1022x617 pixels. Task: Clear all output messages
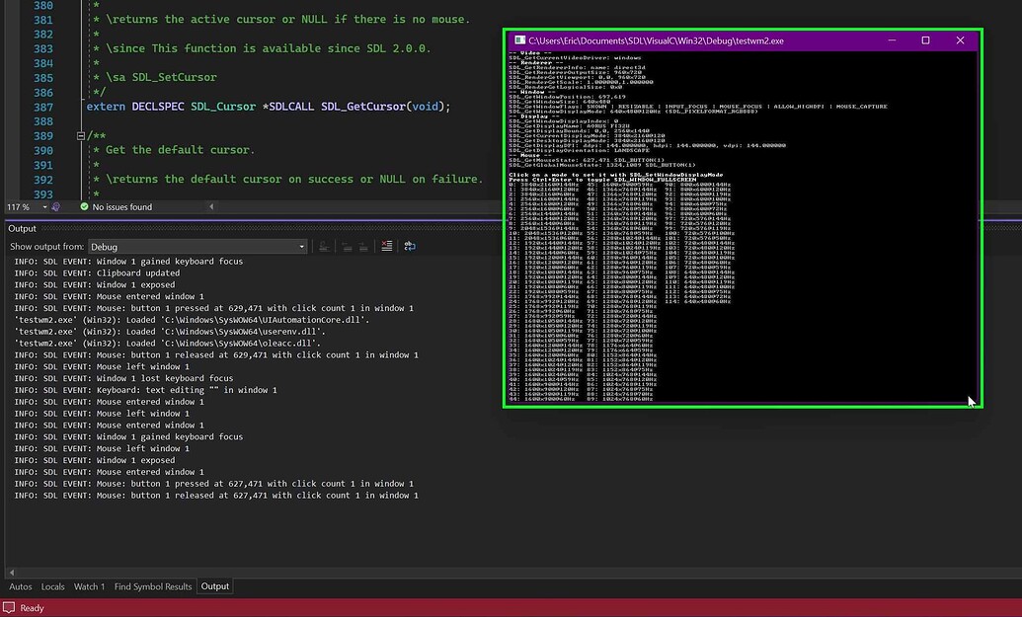click(386, 246)
